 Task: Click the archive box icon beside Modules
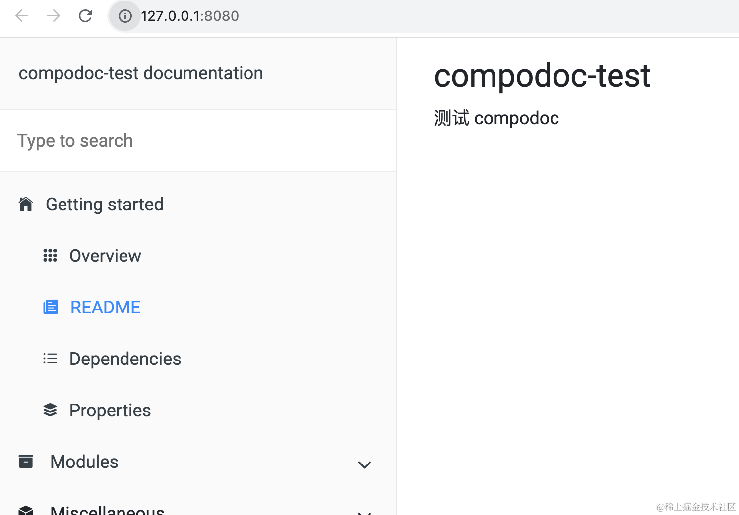pyautogui.click(x=26, y=462)
